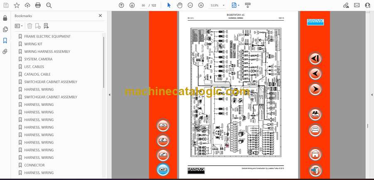
Task: Click the Fit page view icon
Action: [x=234, y=5]
